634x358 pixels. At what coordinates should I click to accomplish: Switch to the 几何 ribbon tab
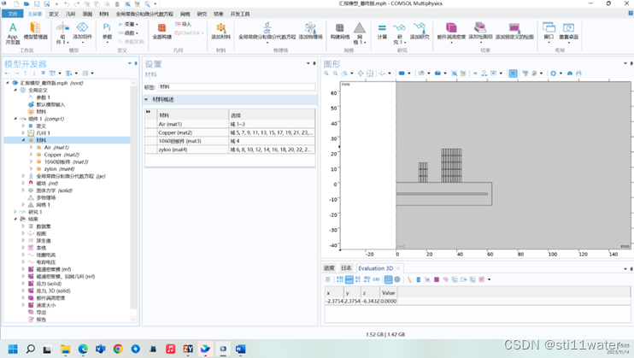[70, 14]
